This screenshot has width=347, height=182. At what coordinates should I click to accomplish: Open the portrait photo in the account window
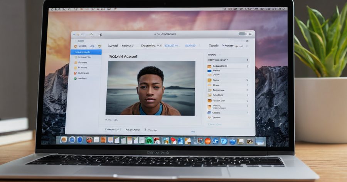[x=150, y=88]
